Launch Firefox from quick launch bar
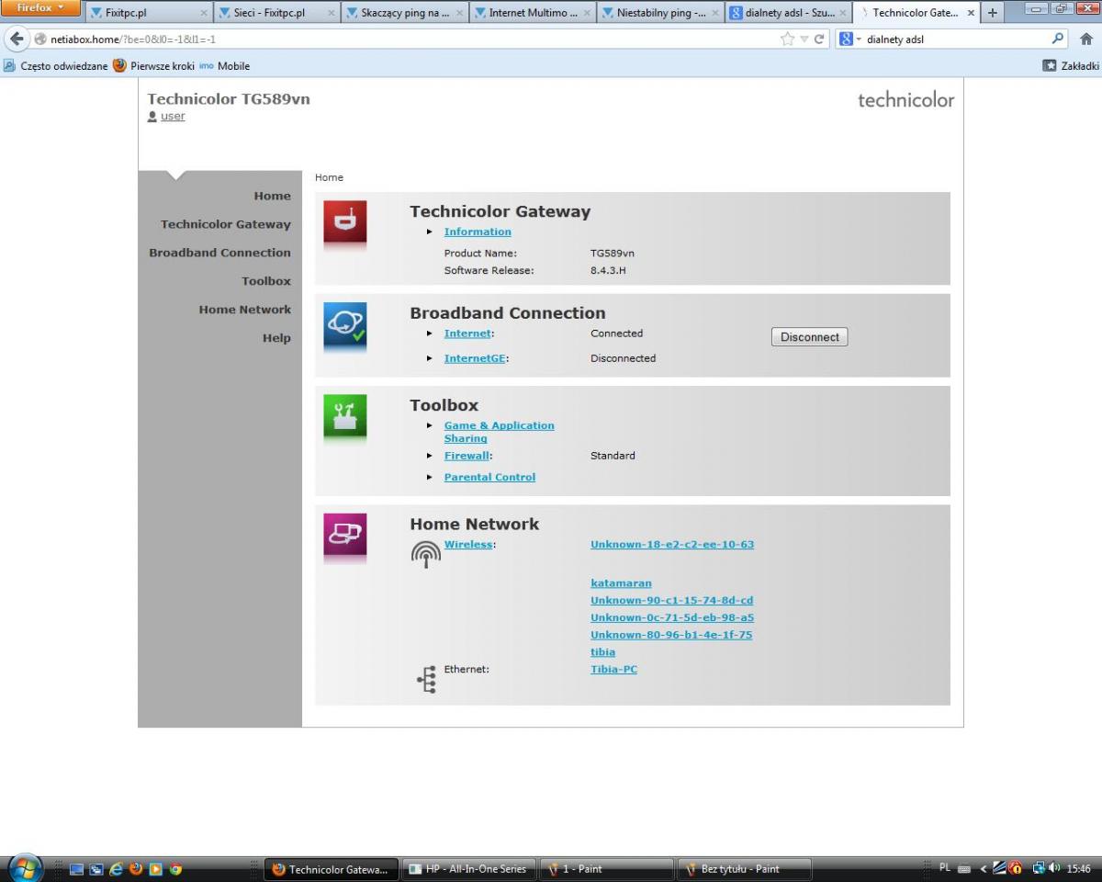The height and width of the screenshot is (882, 1102). (x=136, y=869)
